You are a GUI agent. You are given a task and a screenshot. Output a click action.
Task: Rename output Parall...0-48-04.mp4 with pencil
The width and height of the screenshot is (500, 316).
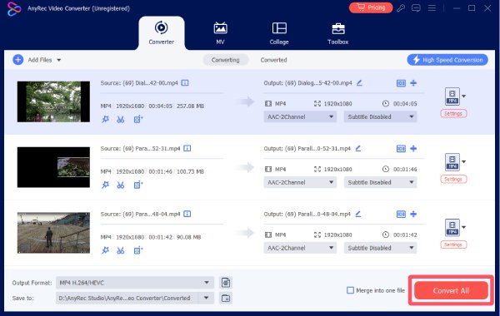pos(358,214)
